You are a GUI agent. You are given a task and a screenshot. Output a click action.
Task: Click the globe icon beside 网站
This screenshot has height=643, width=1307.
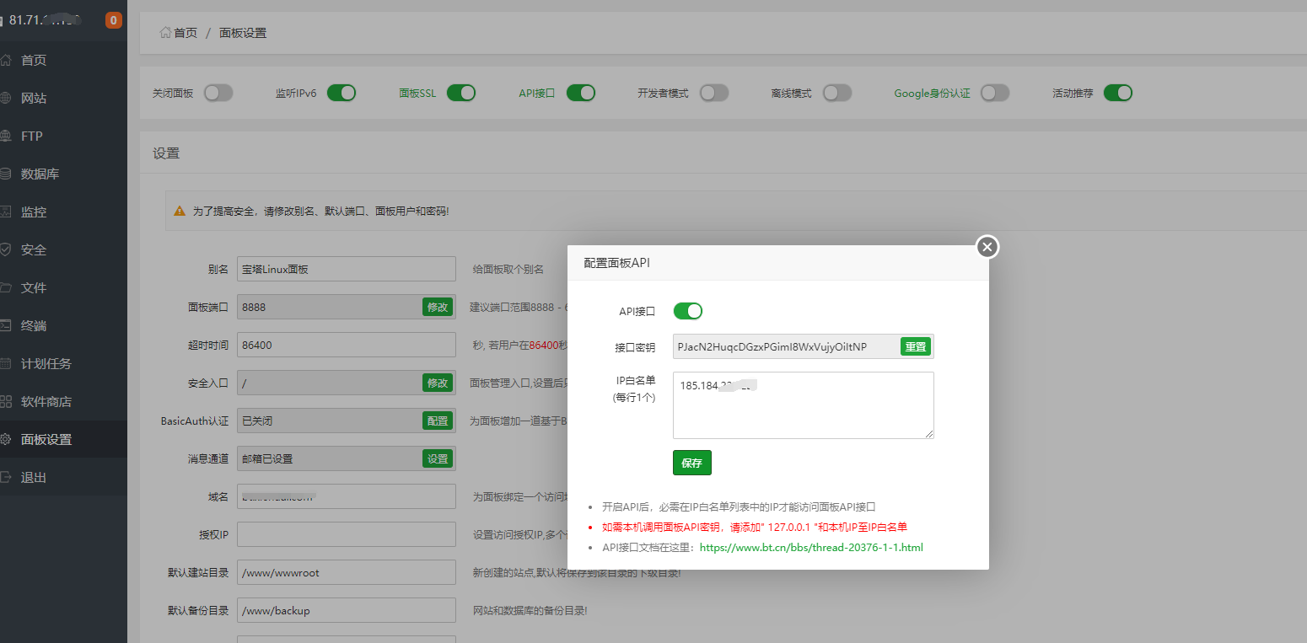point(5,98)
